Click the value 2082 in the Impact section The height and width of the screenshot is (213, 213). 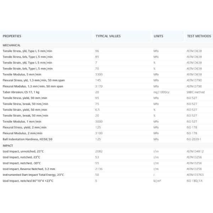(99, 151)
